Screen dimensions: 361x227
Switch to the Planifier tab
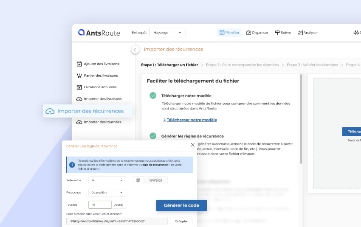click(x=229, y=33)
